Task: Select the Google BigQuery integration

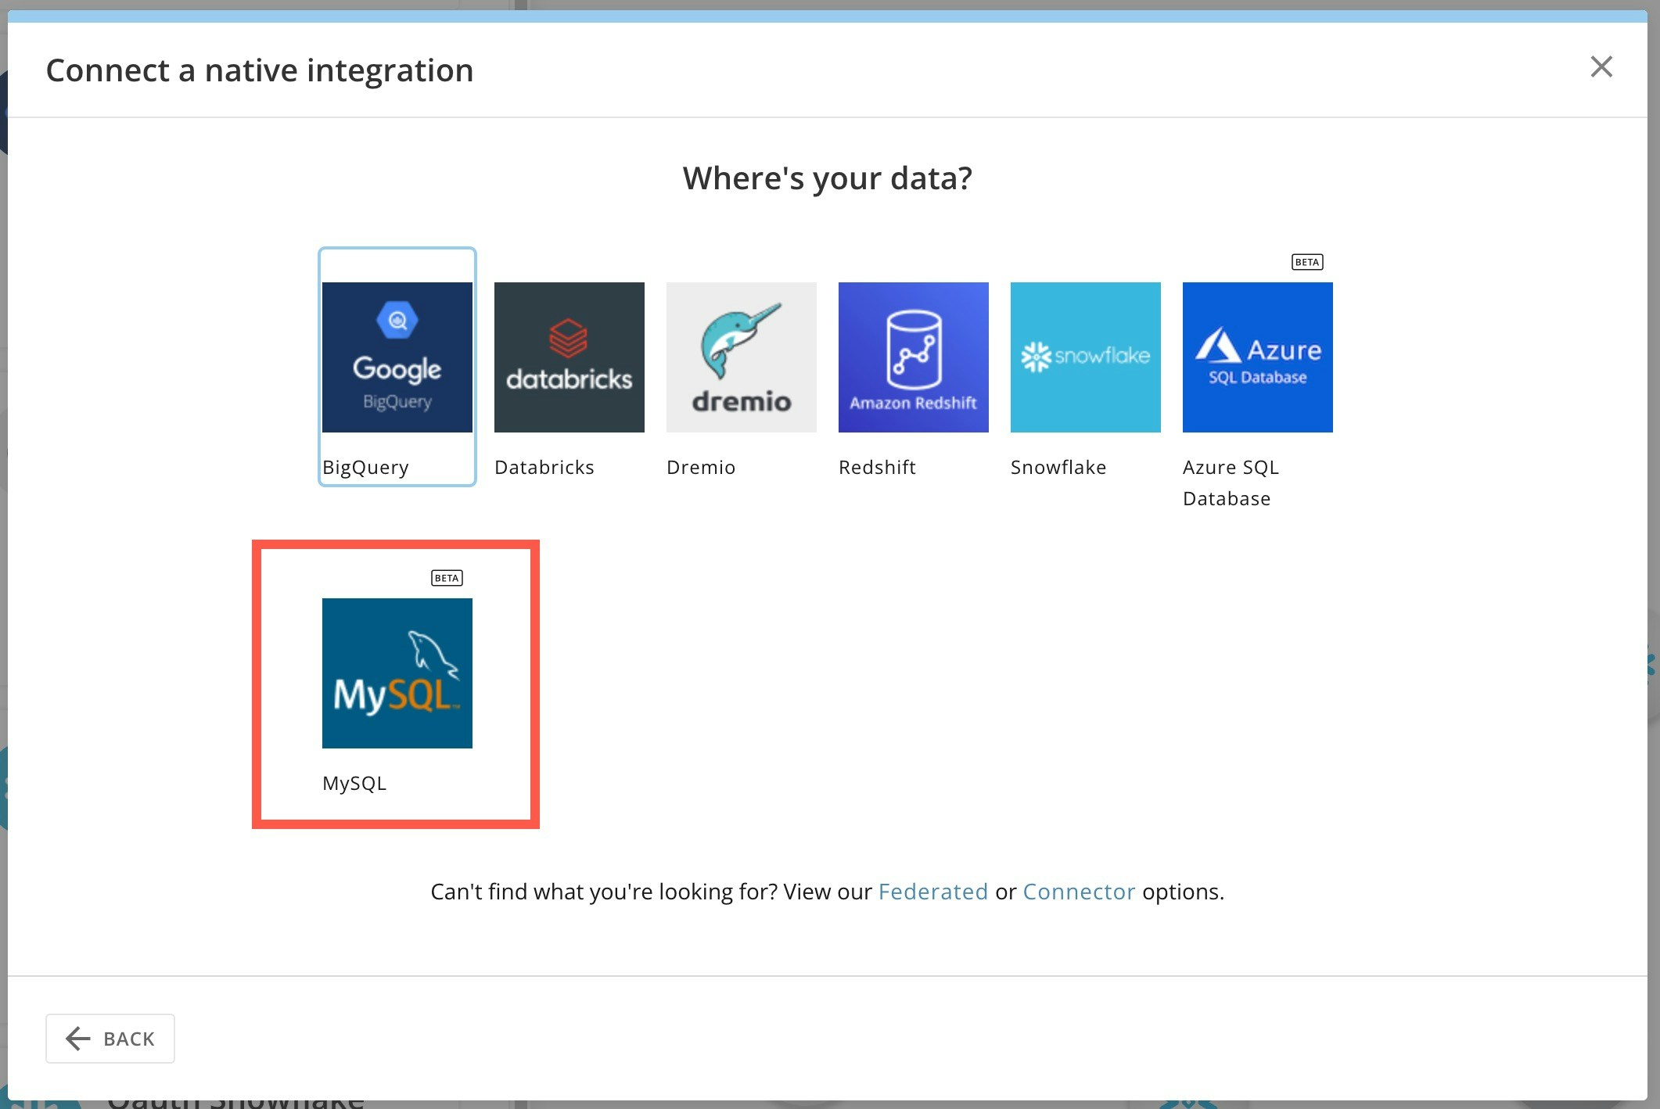Action: (x=397, y=357)
